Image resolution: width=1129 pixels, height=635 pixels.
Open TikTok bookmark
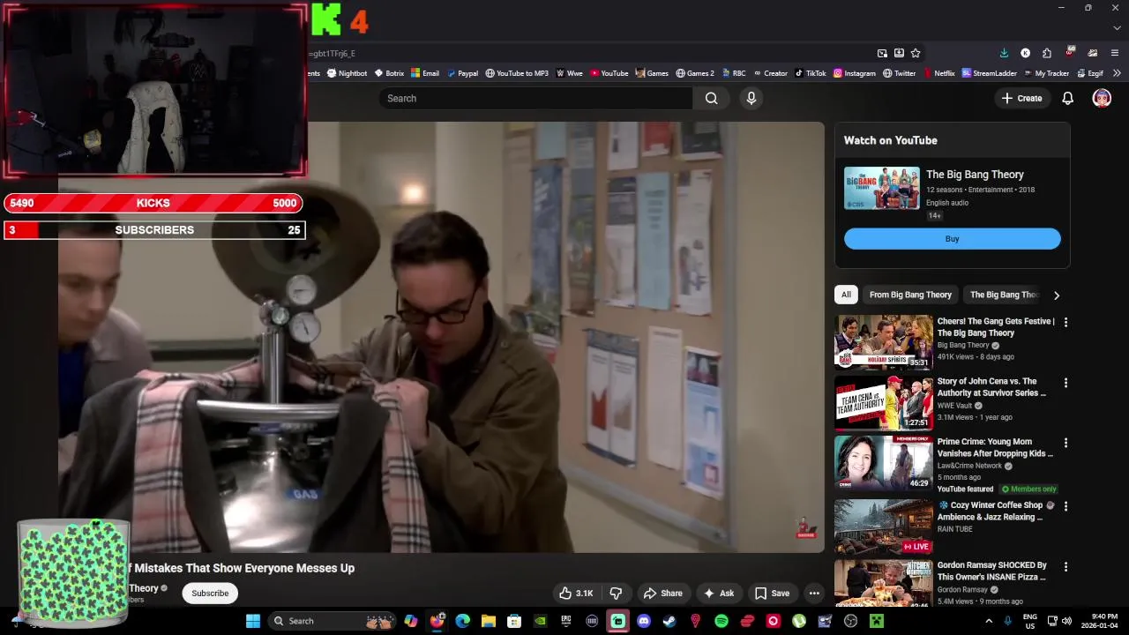[x=811, y=73]
